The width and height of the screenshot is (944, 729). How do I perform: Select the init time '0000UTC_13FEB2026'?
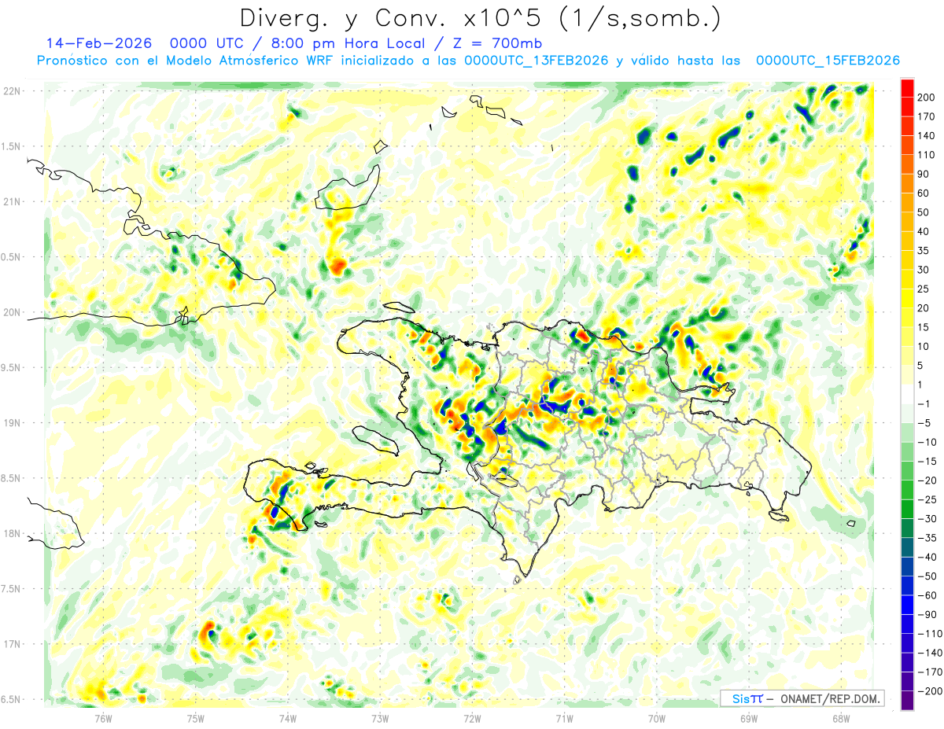(x=537, y=61)
